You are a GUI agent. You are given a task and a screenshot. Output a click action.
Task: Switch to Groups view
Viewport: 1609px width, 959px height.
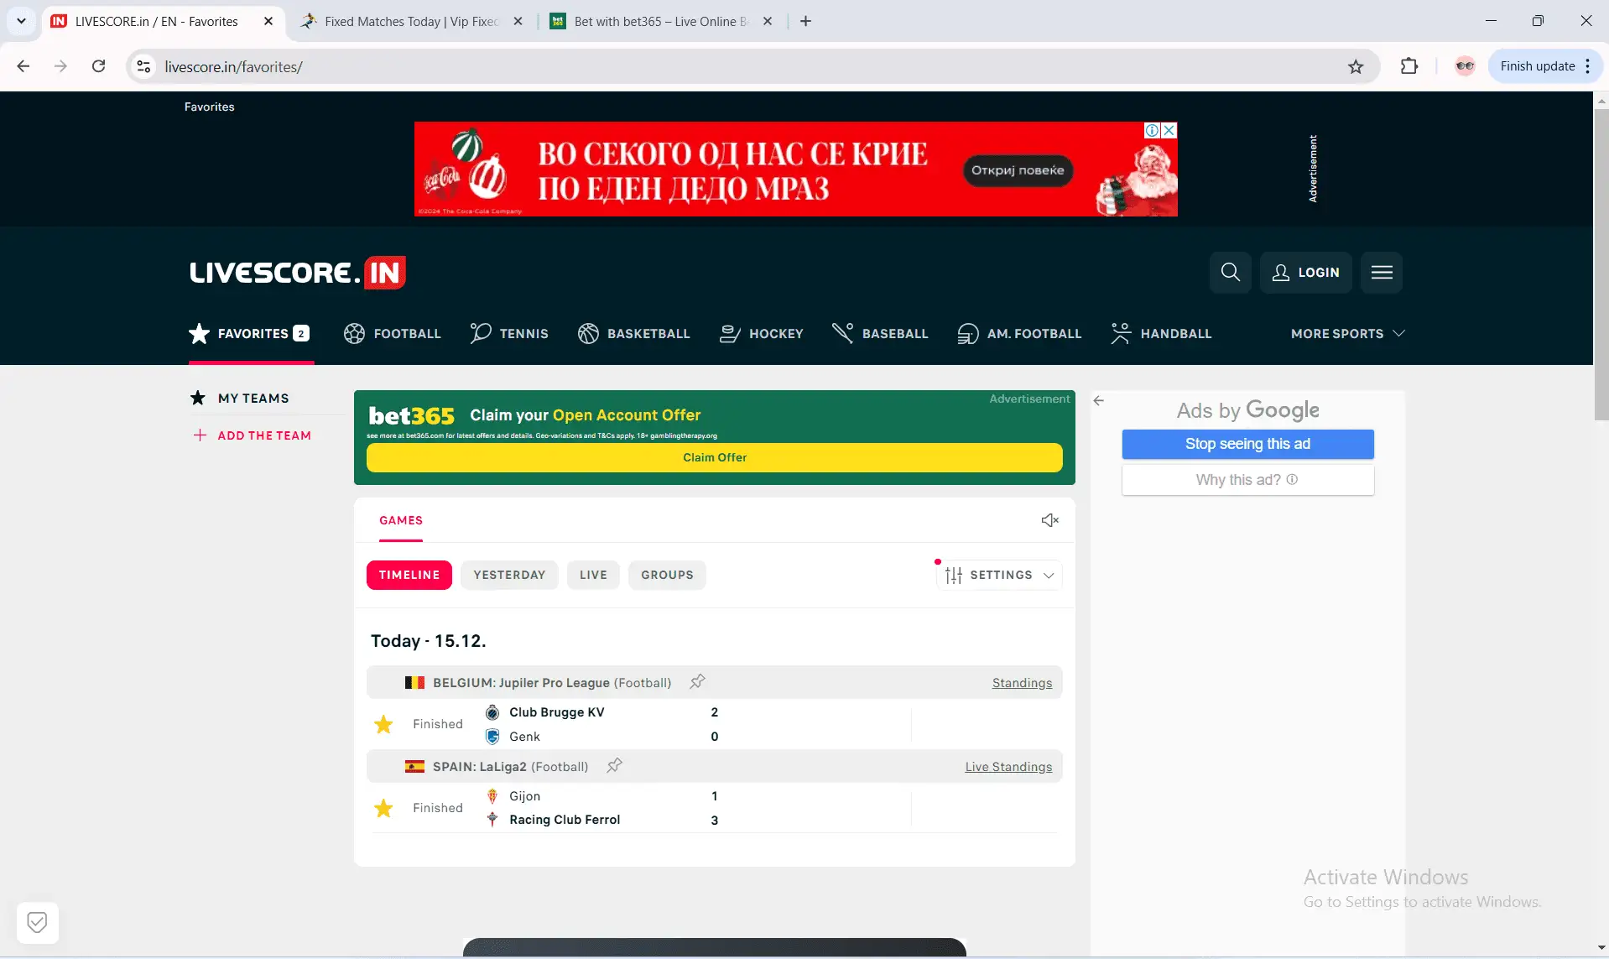[667, 575]
